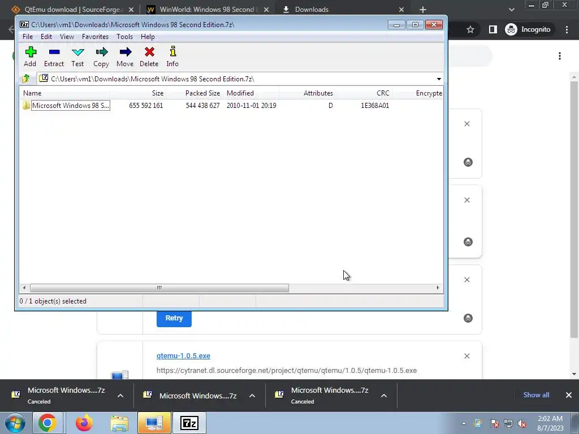Image resolution: width=579 pixels, height=434 pixels.
Task: Expand the address path dropdown
Action: pos(439,79)
